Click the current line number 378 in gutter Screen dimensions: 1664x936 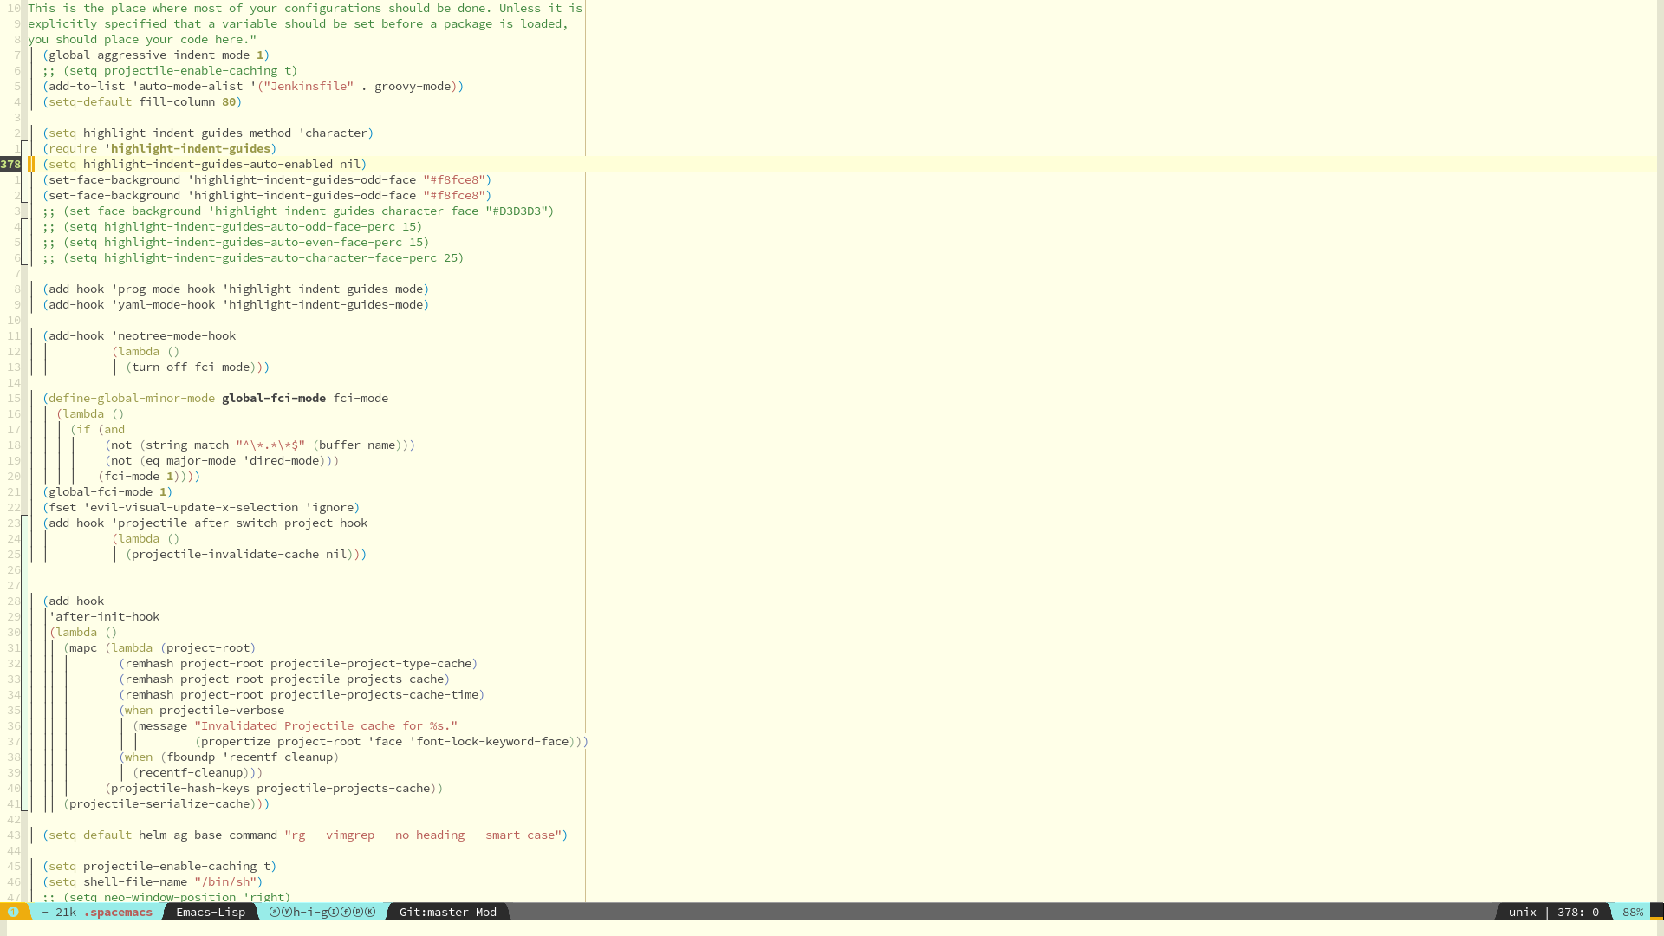point(10,164)
